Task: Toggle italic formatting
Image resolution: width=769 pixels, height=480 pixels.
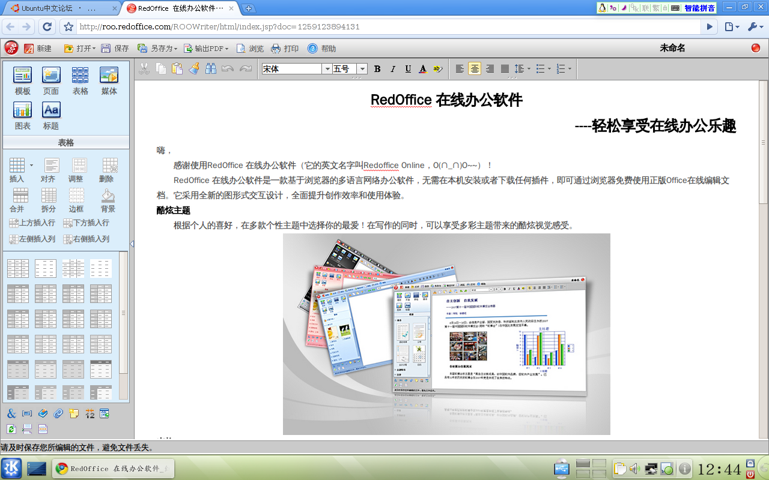Action: coord(393,69)
